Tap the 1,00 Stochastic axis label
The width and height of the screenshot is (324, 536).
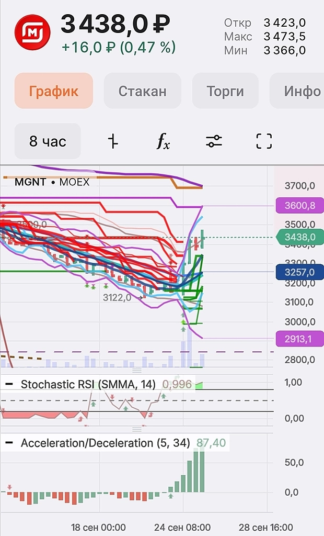(293, 382)
